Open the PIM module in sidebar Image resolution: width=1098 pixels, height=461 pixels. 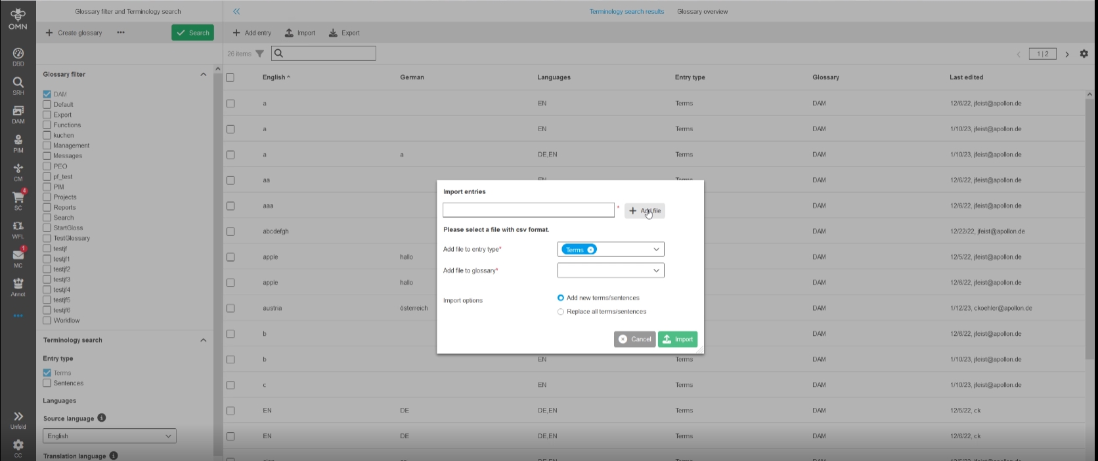(x=18, y=143)
